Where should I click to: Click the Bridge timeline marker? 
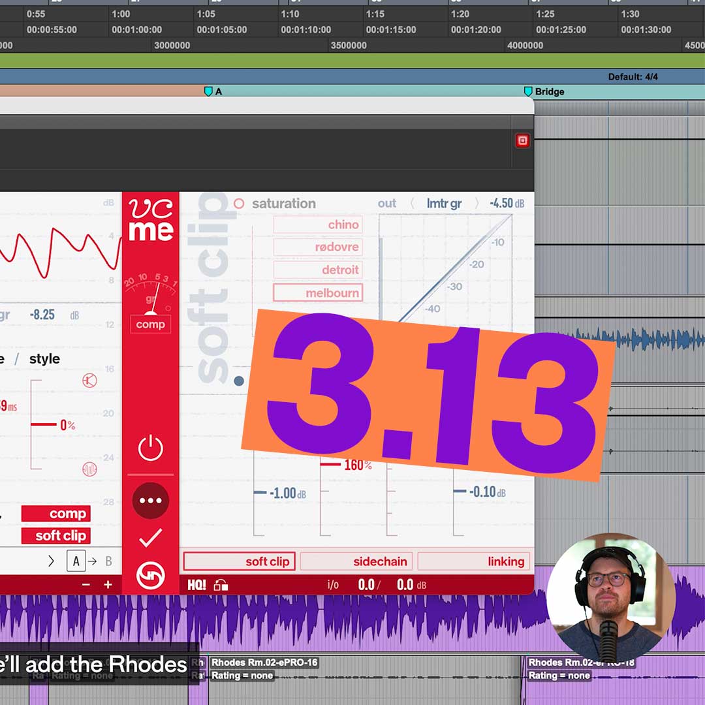coord(529,91)
